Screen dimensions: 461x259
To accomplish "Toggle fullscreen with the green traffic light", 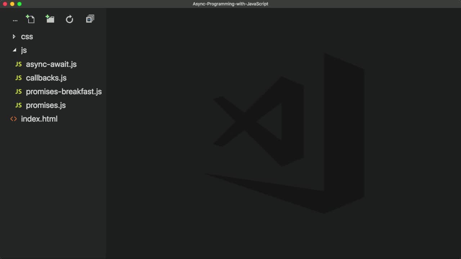I will click(x=19, y=4).
